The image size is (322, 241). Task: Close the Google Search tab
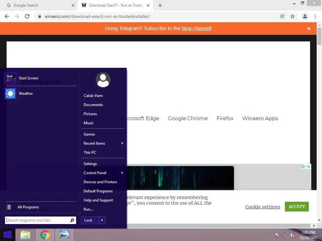click(x=73, y=5)
